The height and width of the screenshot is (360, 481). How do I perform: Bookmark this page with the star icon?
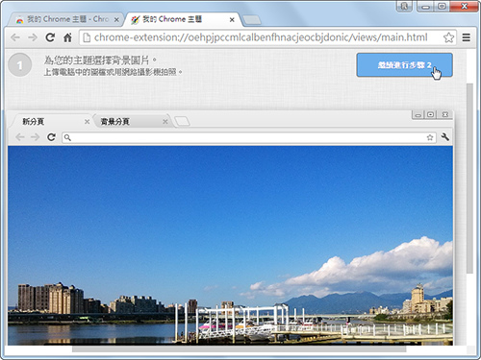coord(448,37)
